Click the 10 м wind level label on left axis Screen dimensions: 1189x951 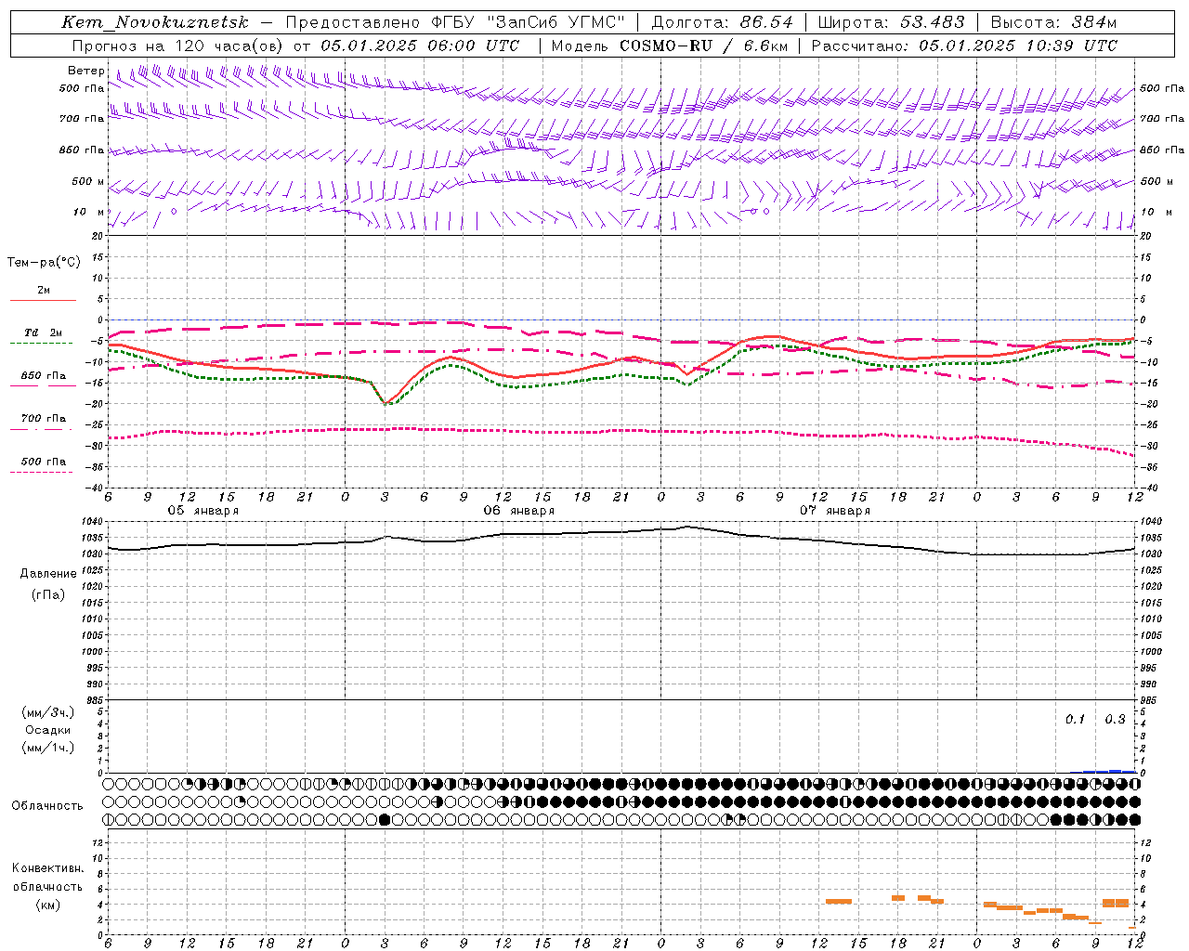click(89, 212)
